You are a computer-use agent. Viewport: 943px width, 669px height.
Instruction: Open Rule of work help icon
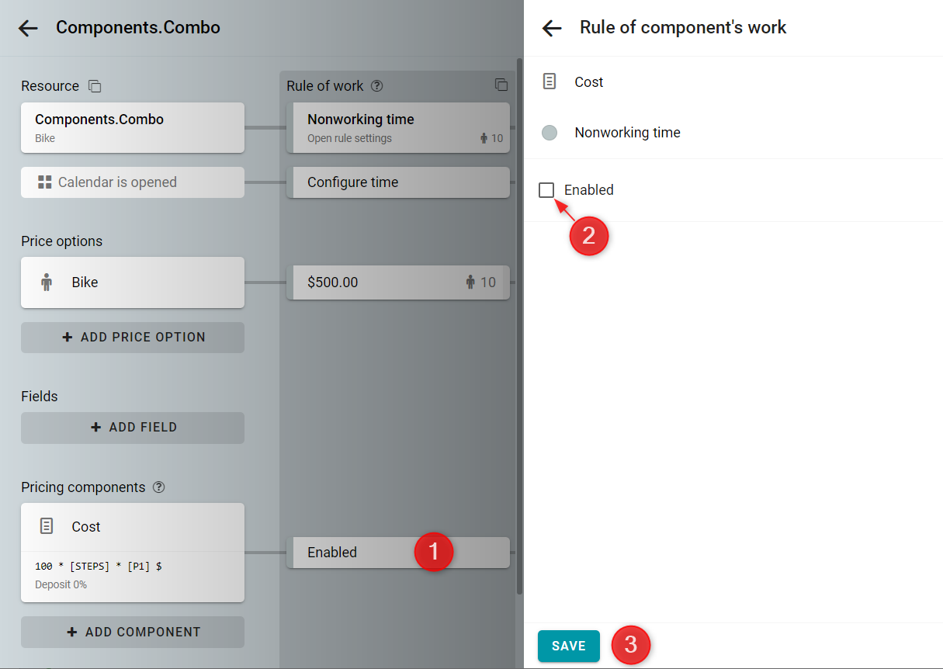(x=377, y=86)
